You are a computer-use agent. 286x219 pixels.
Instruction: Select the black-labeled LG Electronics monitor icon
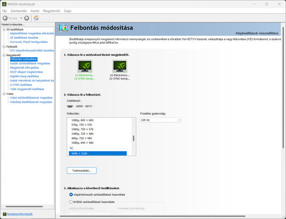pos(120,66)
